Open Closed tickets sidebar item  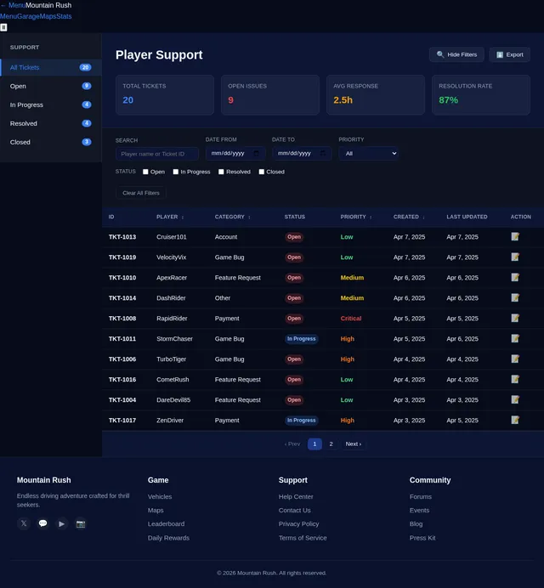[51, 142]
